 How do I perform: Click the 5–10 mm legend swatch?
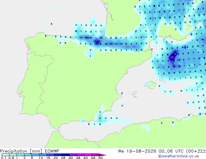click(x=35, y=155)
